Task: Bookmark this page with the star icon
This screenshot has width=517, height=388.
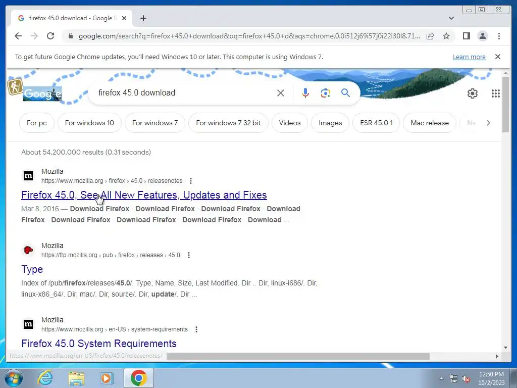Action: coord(446,36)
